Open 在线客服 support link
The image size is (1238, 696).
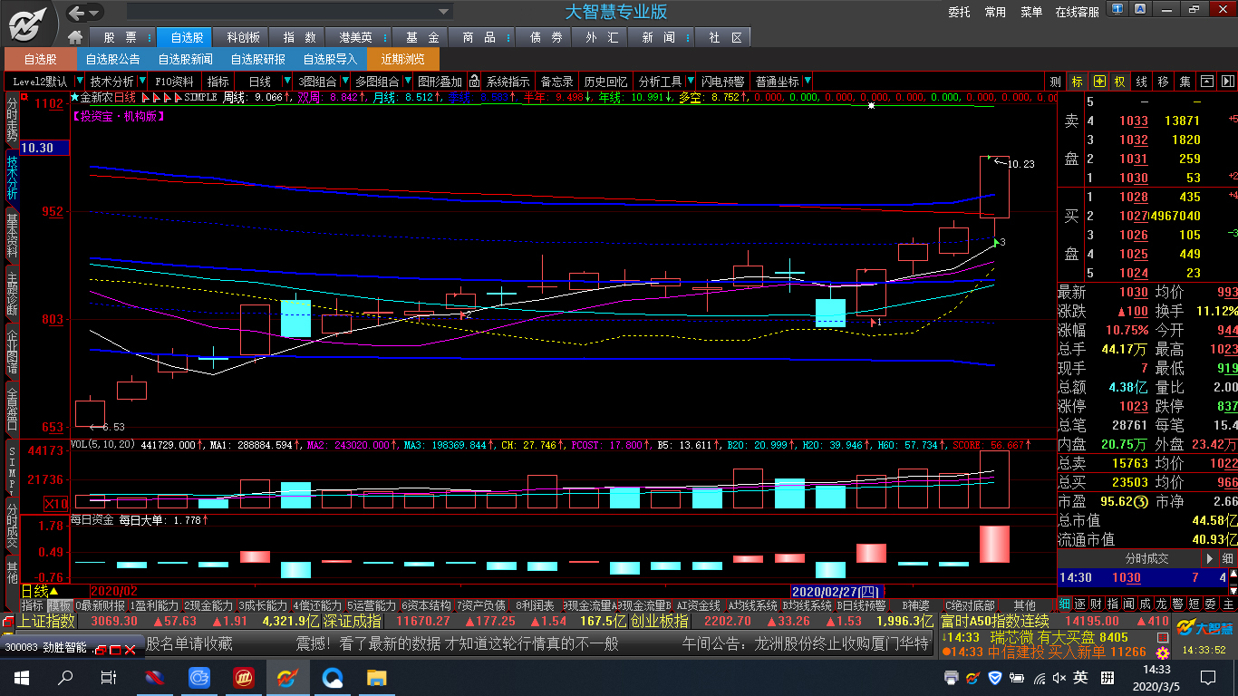point(1077,12)
